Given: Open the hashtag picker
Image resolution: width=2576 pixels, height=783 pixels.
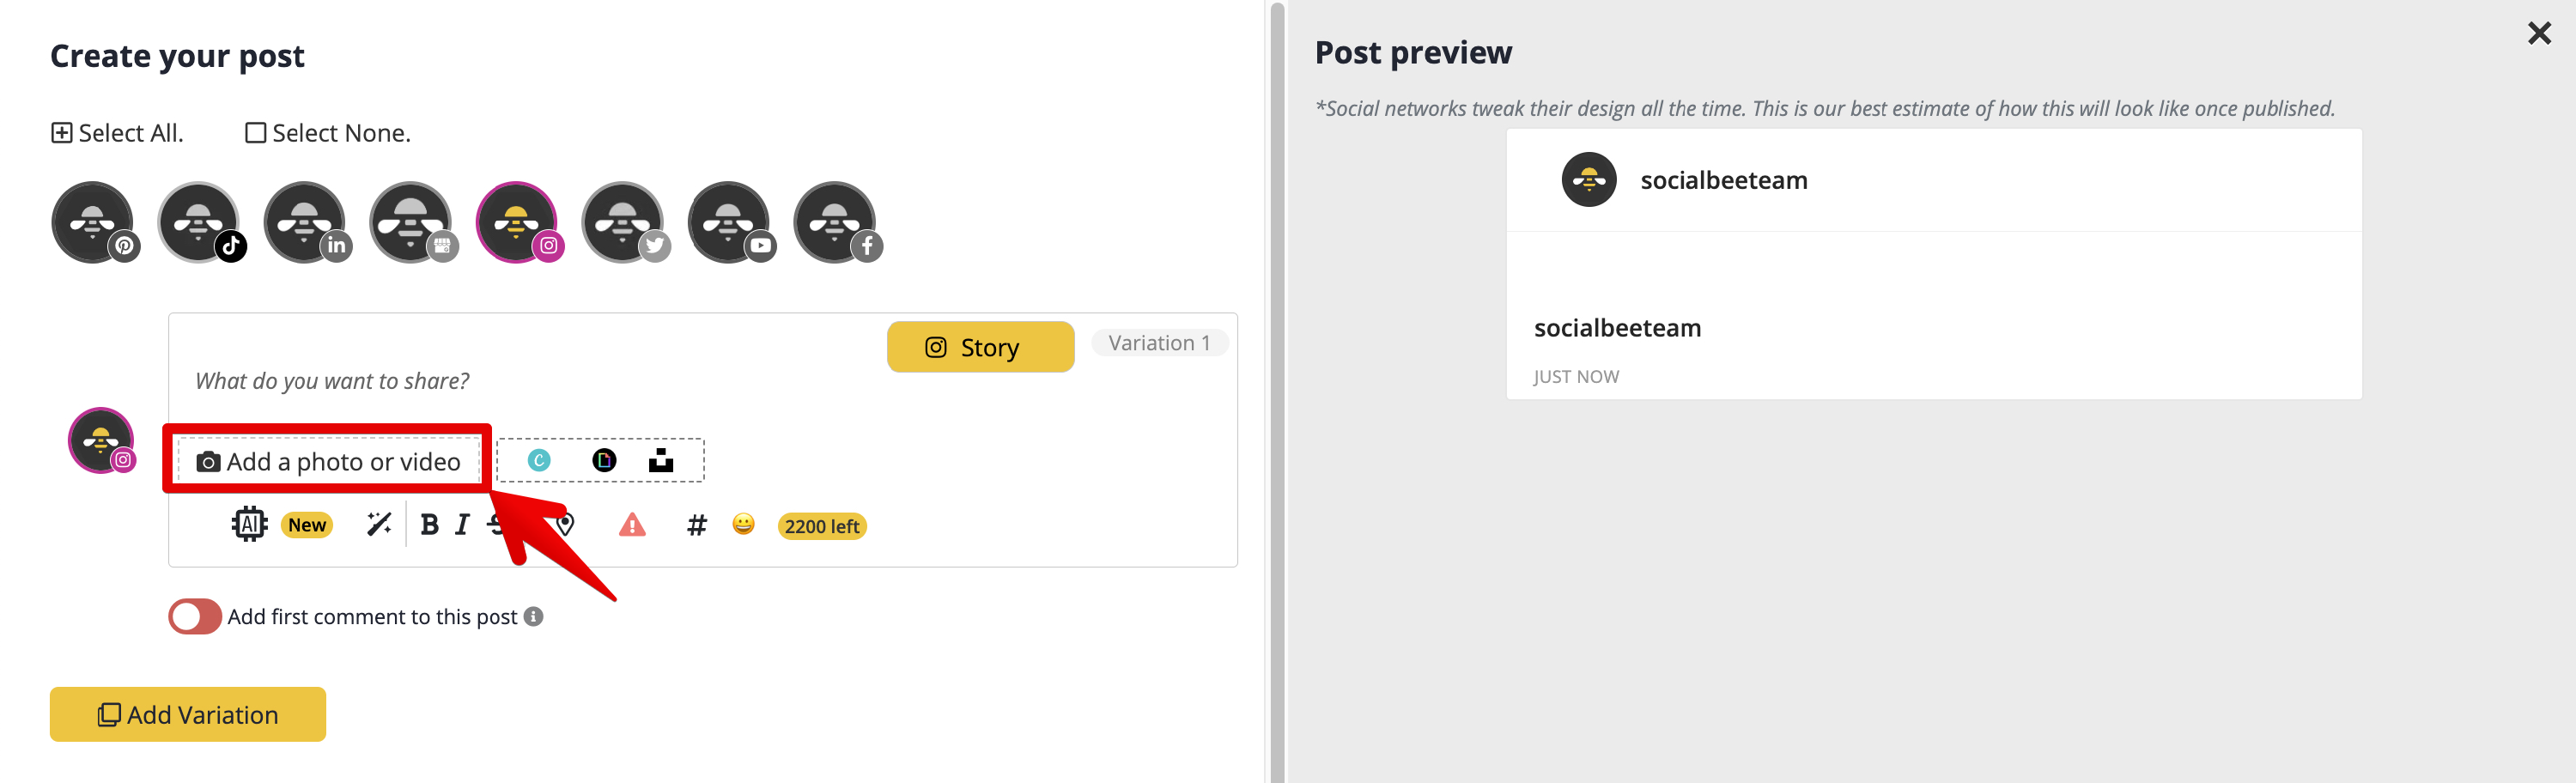Looking at the screenshot, I should [697, 525].
